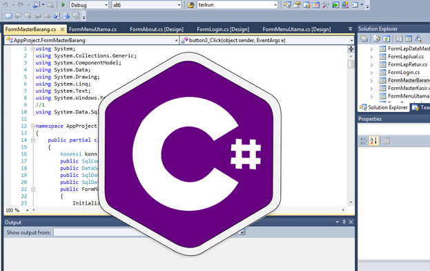Open the Properties Window toolbar icon
This screenshot has width=430, height=271.
coord(297,5)
